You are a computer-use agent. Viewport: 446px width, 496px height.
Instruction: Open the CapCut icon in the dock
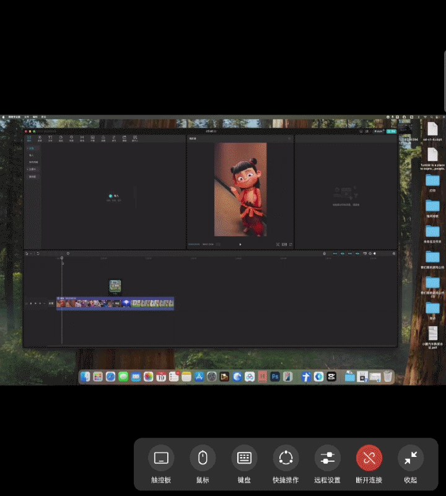click(x=331, y=376)
